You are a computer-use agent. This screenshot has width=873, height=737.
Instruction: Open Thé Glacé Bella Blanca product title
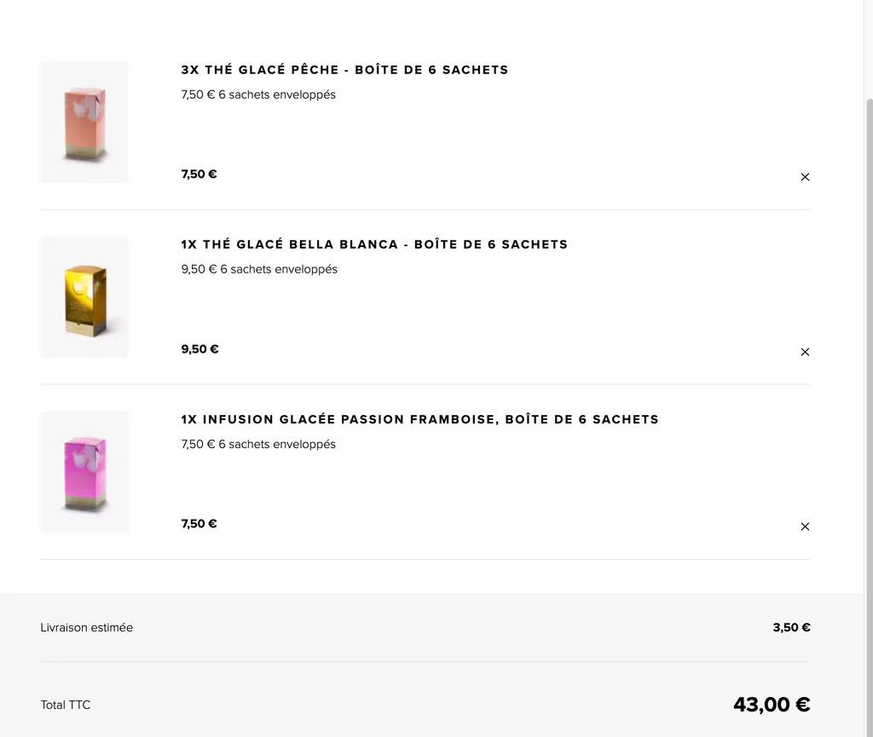(x=374, y=245)
